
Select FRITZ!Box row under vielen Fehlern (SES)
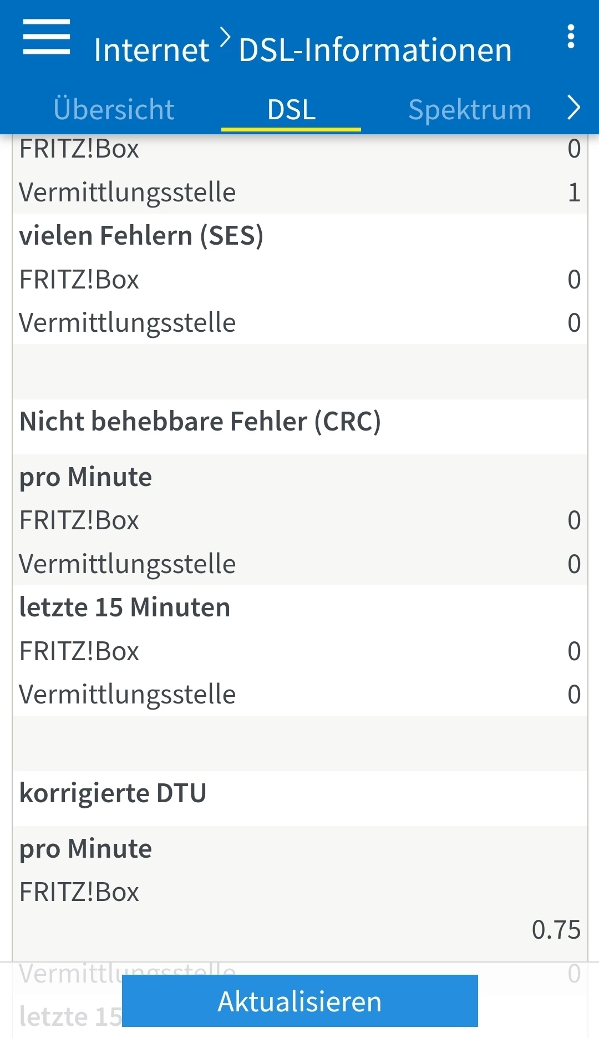pos(79,279)
